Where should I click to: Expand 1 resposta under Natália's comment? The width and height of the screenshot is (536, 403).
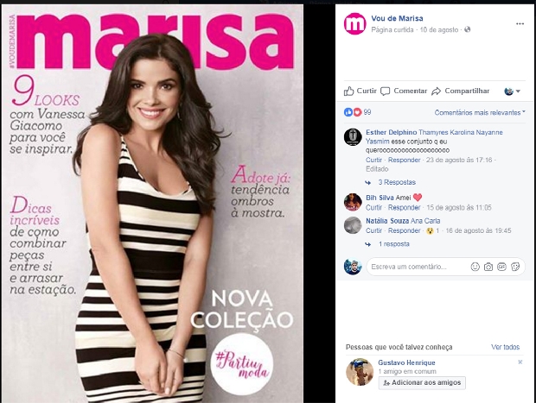(394, 244)
